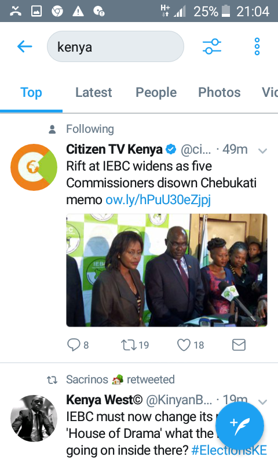Open the #ElectionsKE hashtag

pos(229,451)
